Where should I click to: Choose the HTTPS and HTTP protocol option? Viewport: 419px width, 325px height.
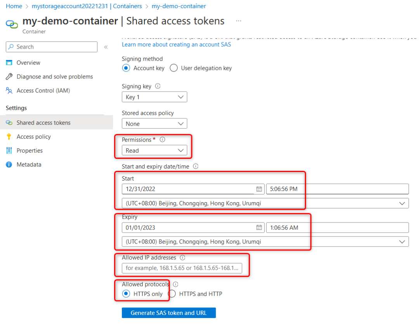point(172,294)
